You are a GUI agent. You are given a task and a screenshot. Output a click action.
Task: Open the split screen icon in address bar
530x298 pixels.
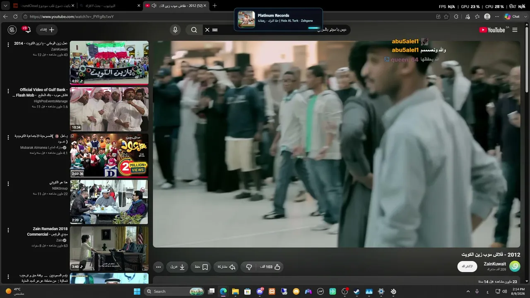[438, 17]
